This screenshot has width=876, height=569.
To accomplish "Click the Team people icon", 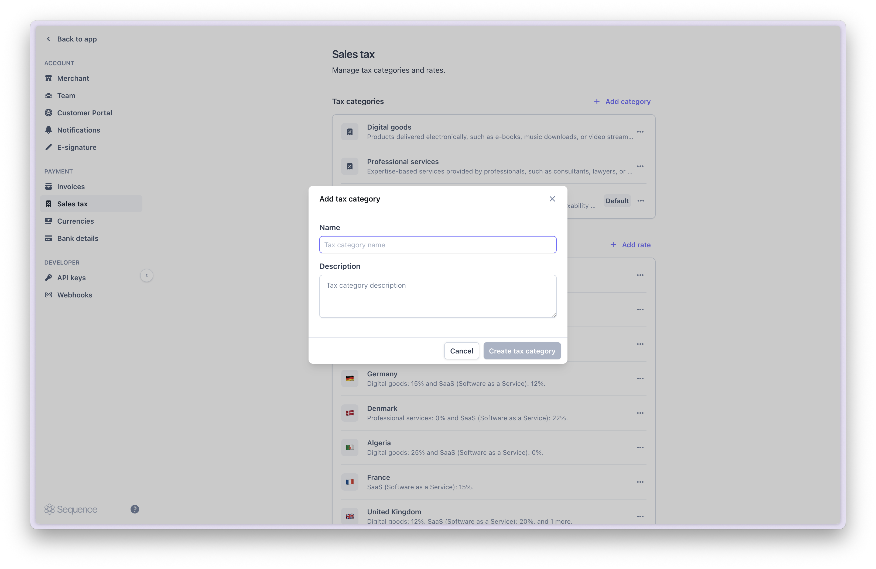I will coord(48,96).
